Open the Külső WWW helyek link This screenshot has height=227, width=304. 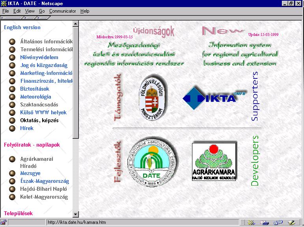pyautogui.click(x=43, y=112)
